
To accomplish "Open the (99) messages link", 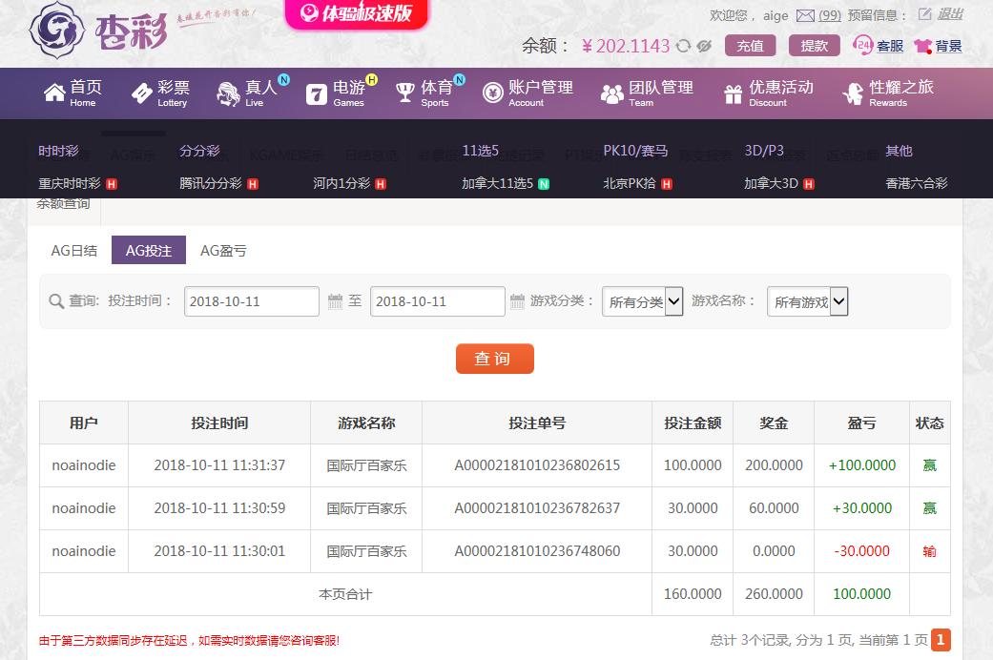I will (x=830, y=15).
